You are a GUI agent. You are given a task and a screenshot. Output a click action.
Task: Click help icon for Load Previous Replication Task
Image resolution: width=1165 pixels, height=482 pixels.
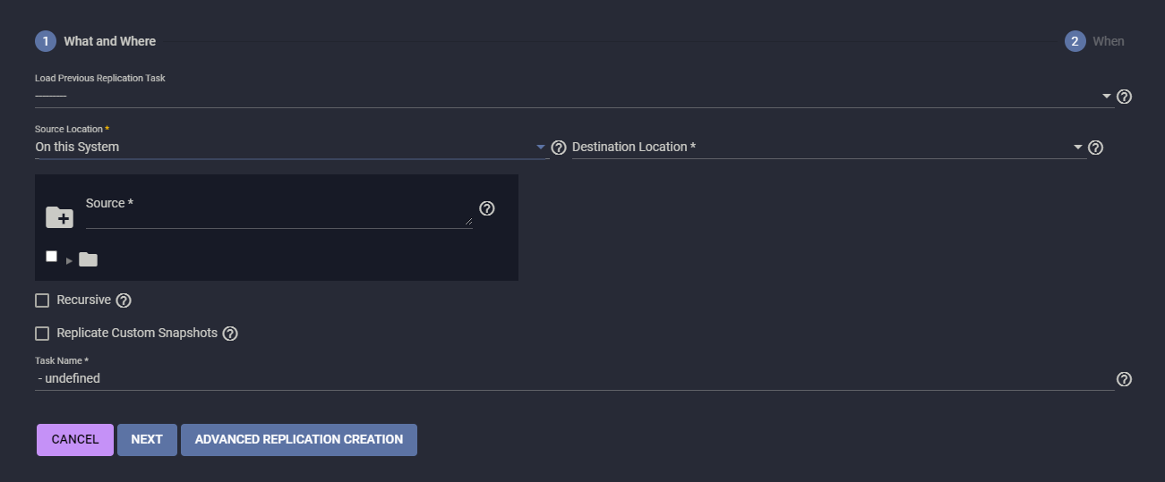pos(1125,97)
